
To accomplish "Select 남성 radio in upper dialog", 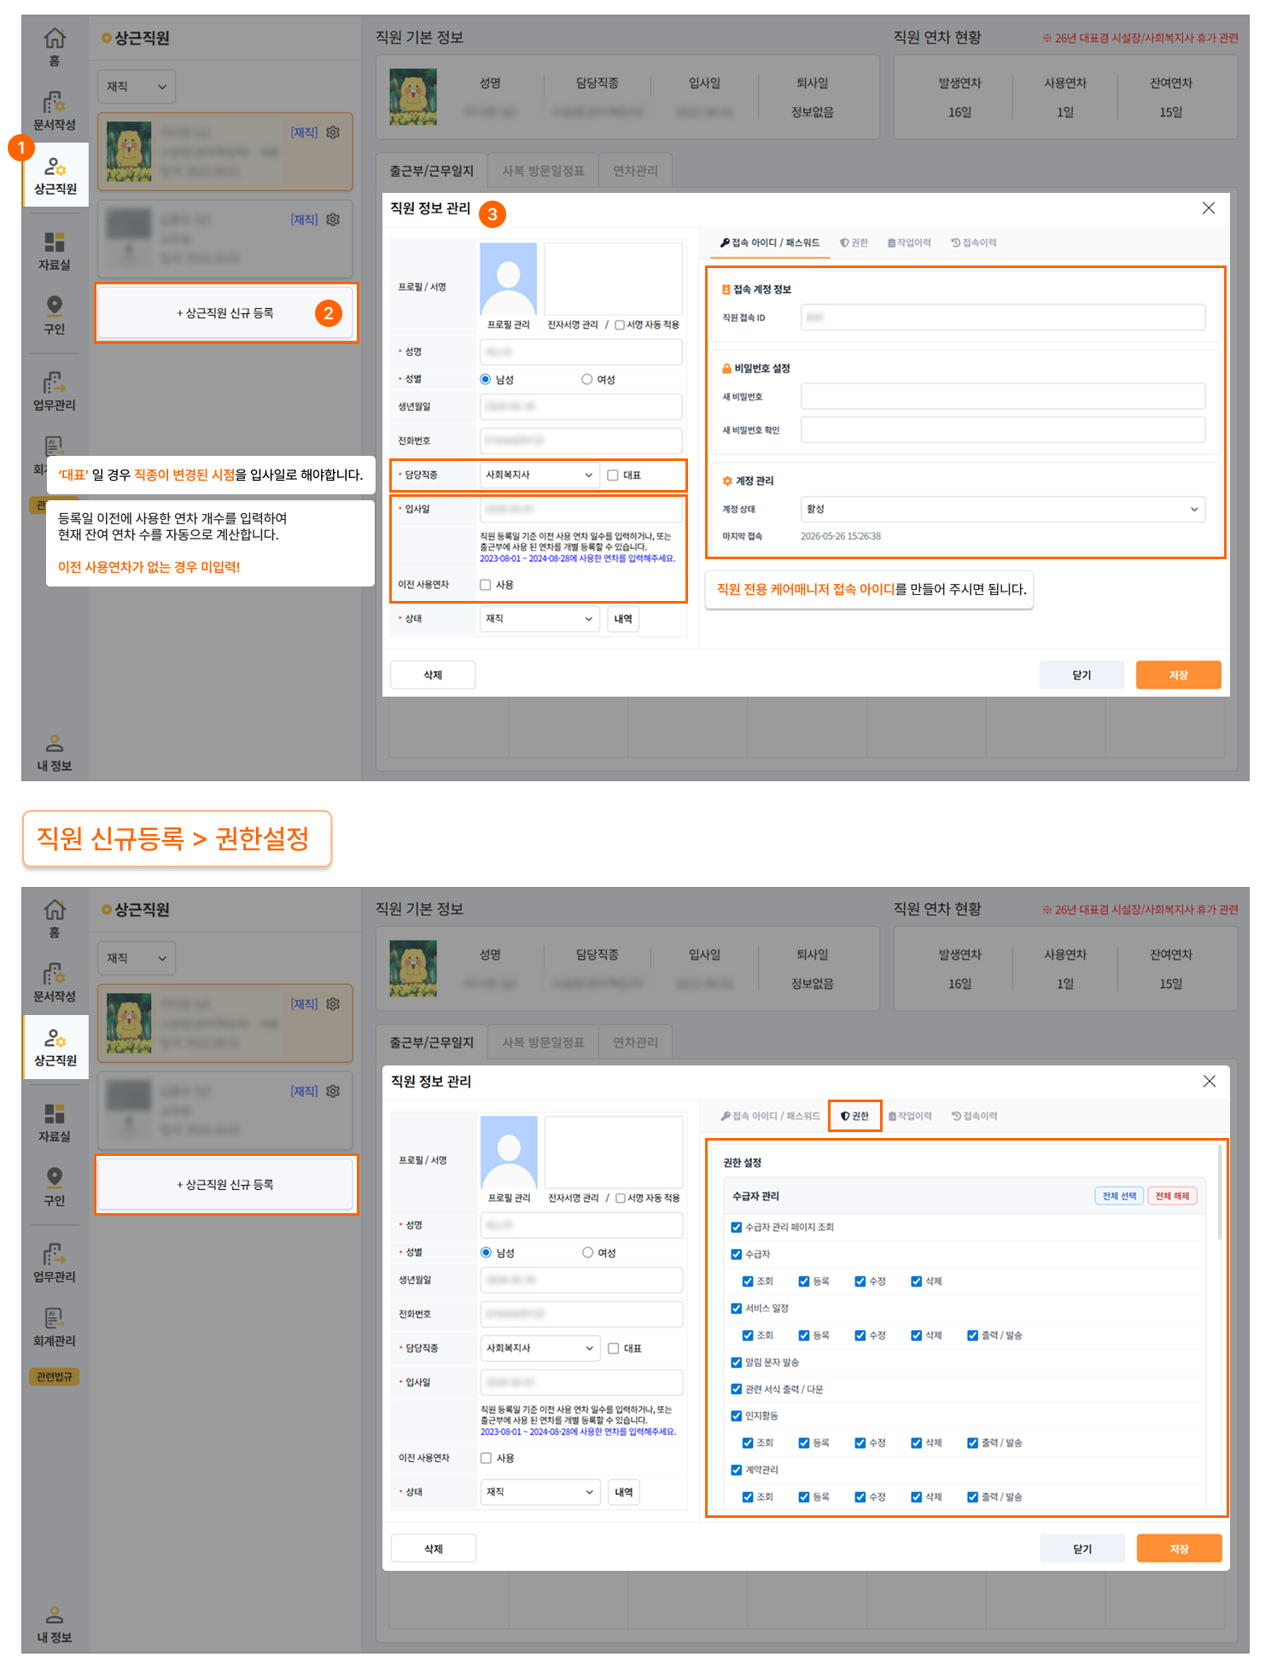I will (x=486, y=379).
